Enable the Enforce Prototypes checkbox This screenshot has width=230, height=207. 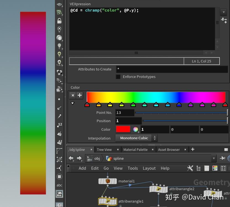pyautogui.click(x=118, y=77)
